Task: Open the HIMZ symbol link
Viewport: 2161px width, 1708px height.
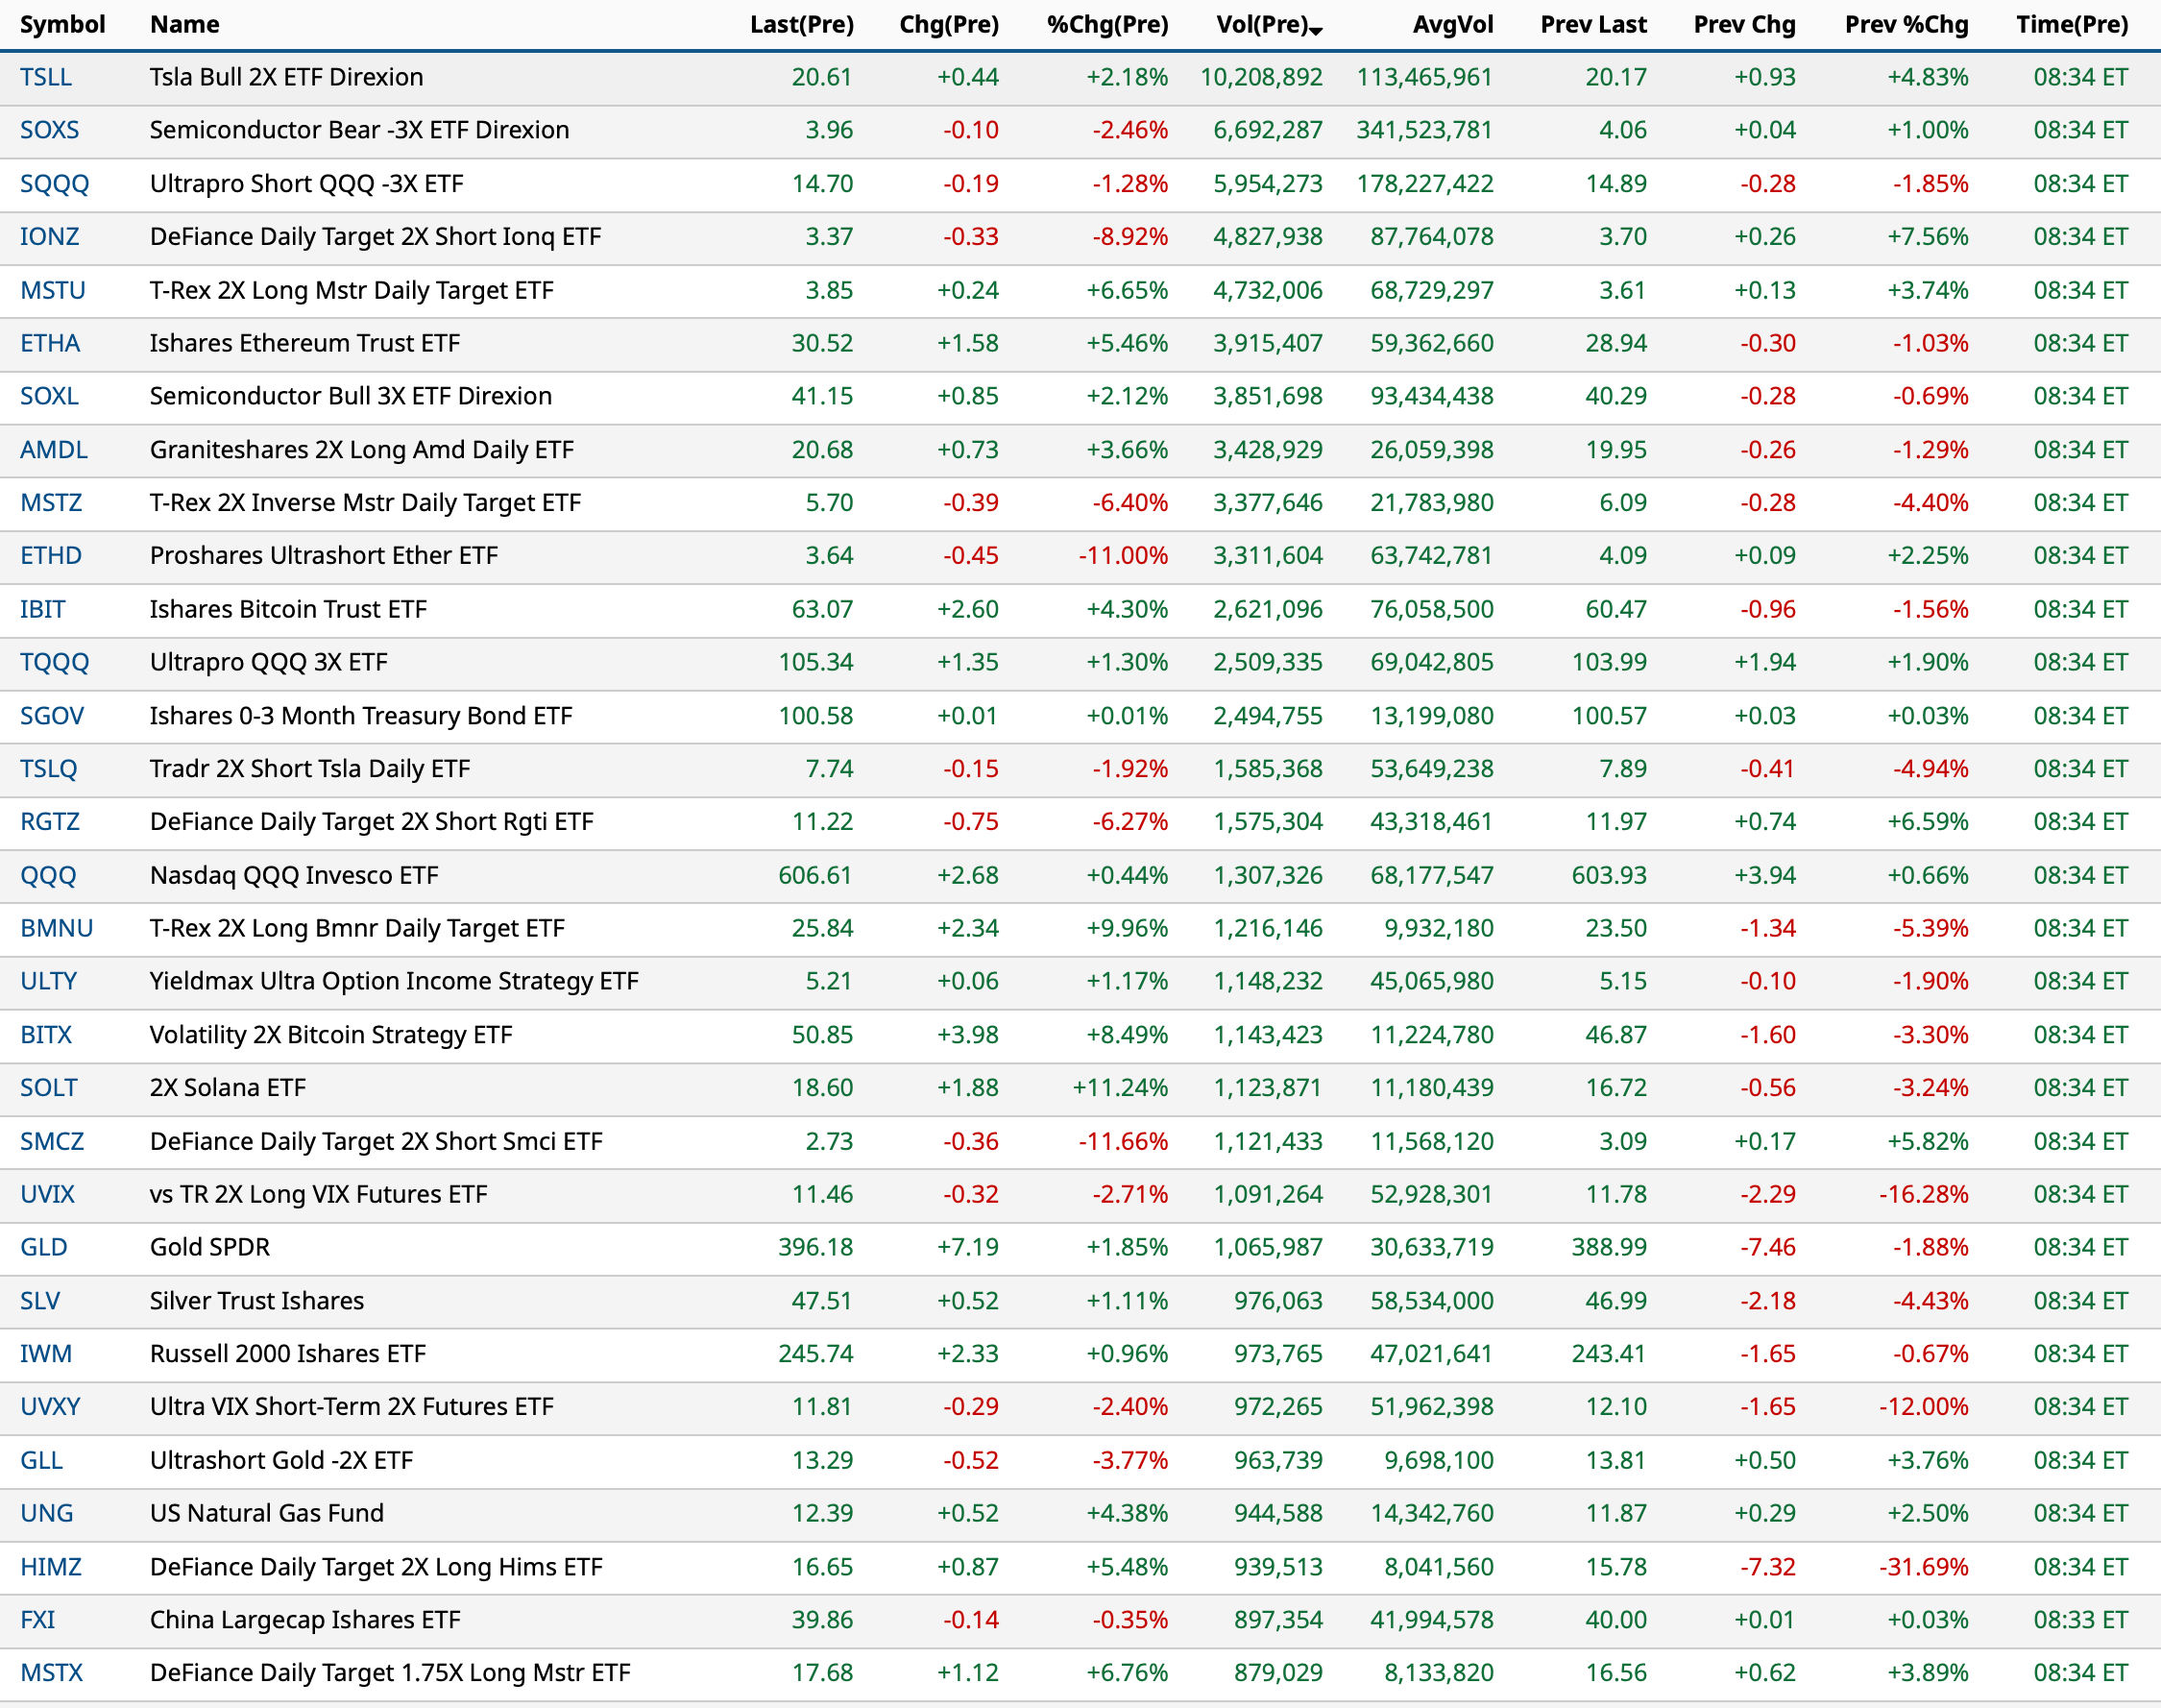Action: 50,1566
